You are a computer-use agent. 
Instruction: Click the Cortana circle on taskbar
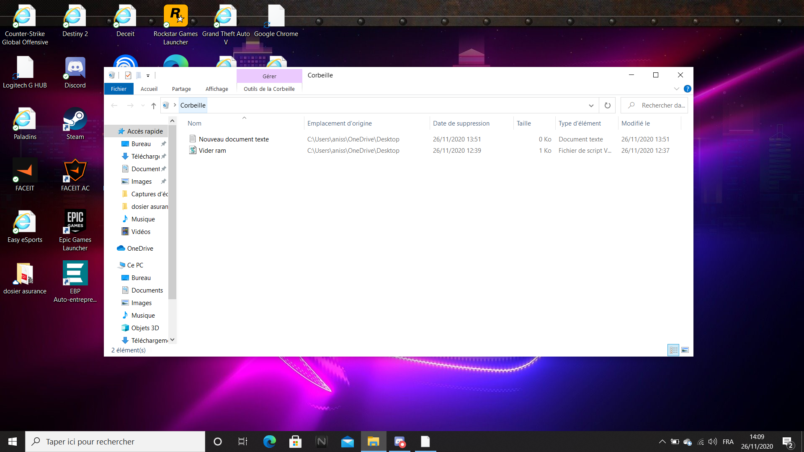pyautogui.click(x=217, y=442)
